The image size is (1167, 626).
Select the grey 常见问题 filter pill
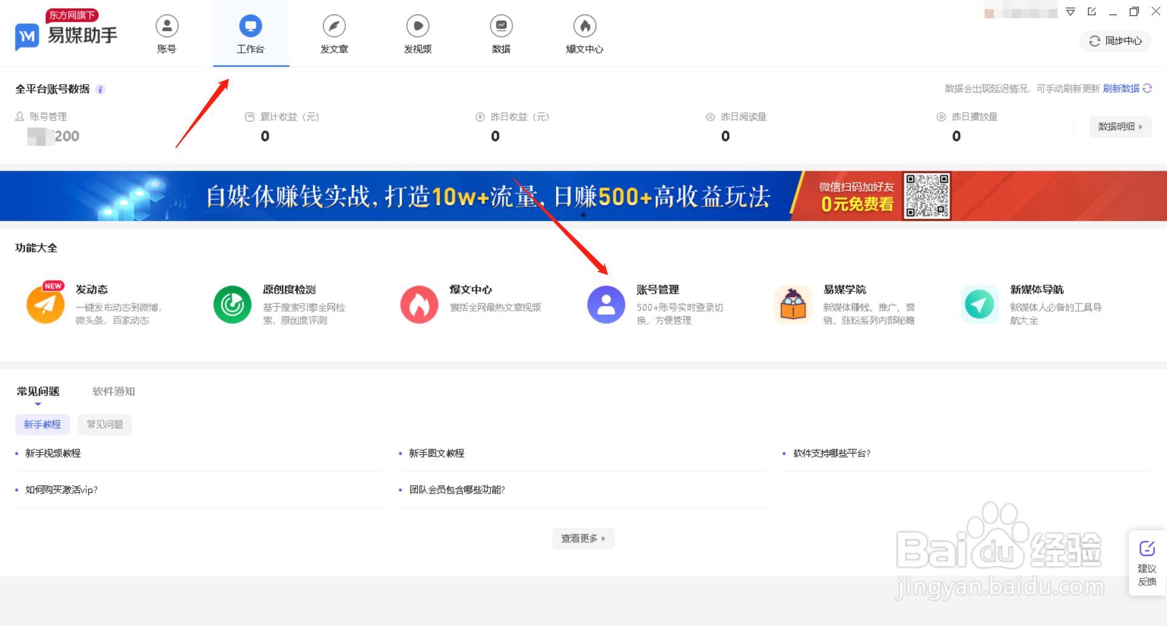[x=105, y=424]
